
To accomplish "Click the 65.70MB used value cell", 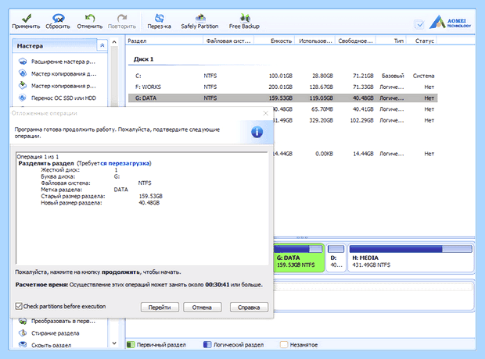I will point(322,109).
